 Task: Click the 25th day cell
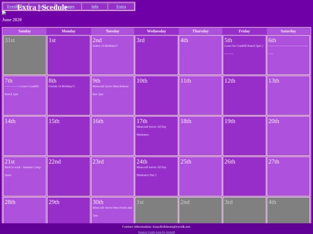(201, 176)
